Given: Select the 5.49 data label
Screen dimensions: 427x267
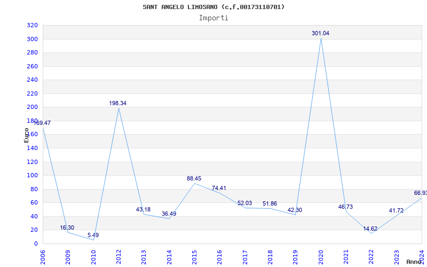Looking at the screenshot, I should tap(93, 235).
